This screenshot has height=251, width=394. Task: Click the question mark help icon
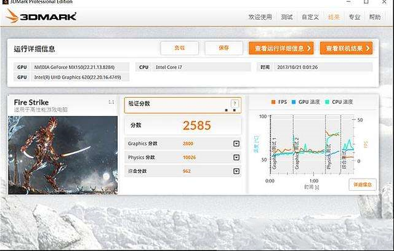click(235, 103)
